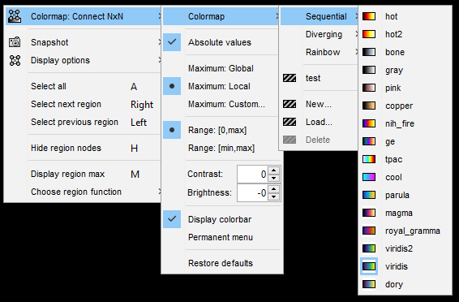Toggle the Absolute values checkmark
Image resolution: width=459 pixels, height=302 pixels.
click(x=172, y=42)
